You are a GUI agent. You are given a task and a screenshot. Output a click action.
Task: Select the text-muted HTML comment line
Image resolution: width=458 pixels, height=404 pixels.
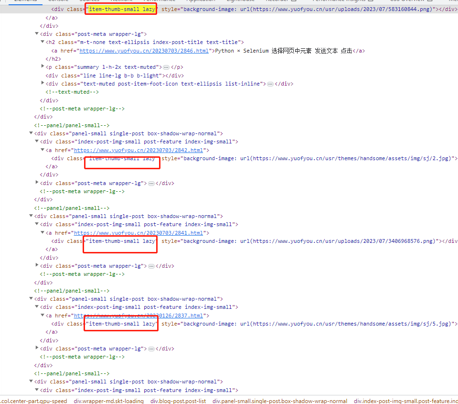click(x=72, y=92)
